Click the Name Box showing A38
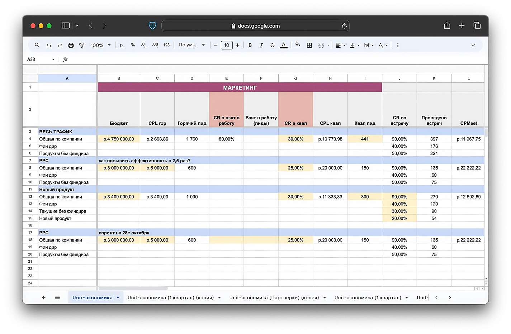This screenshot has height=334, width=511. pos(40,59)
